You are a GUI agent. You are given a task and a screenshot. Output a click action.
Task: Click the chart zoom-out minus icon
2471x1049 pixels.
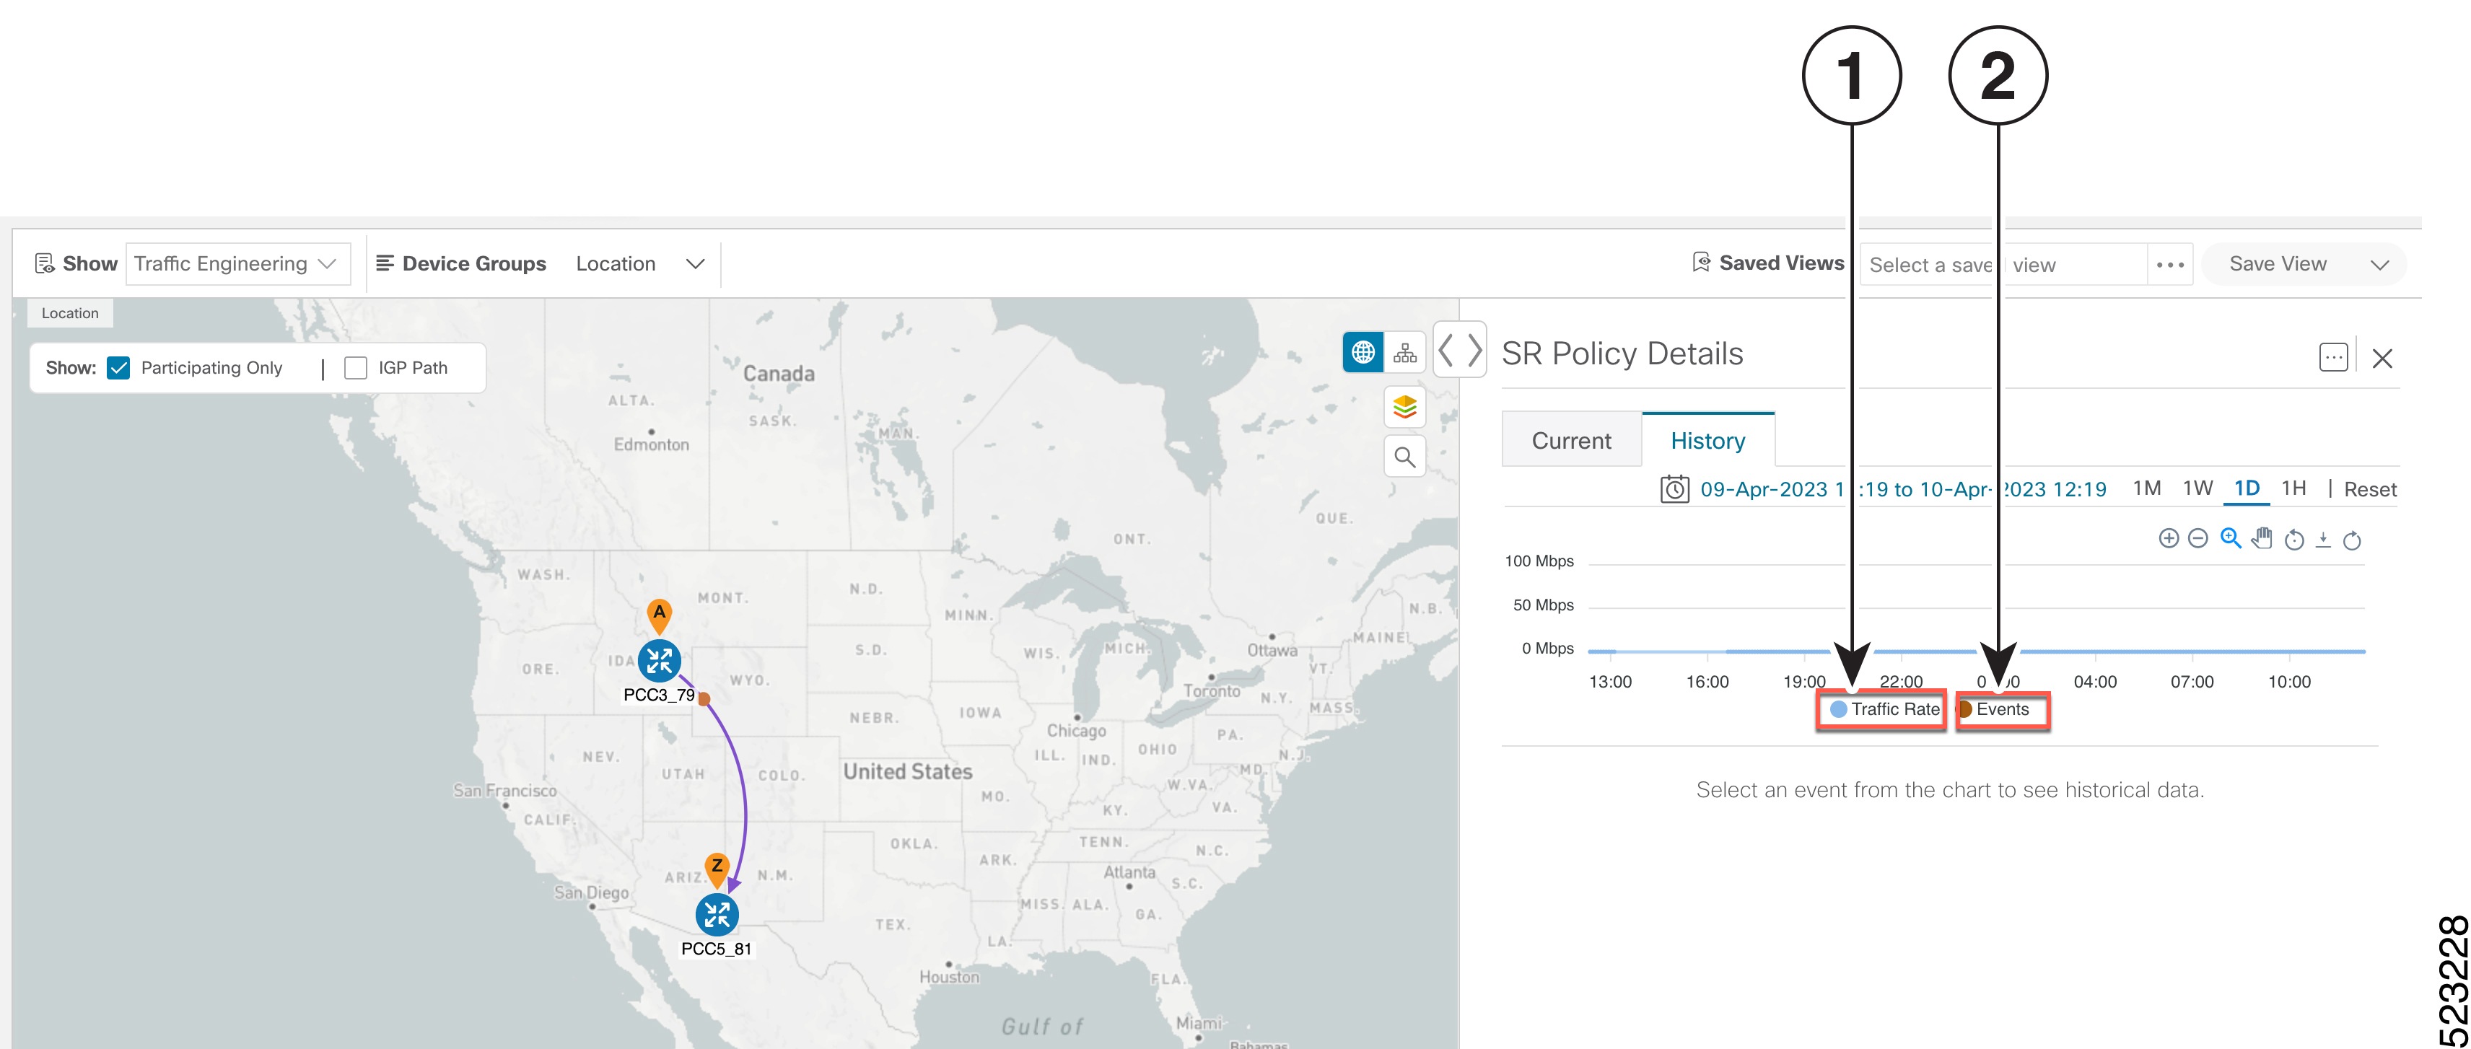(2197, 539)
